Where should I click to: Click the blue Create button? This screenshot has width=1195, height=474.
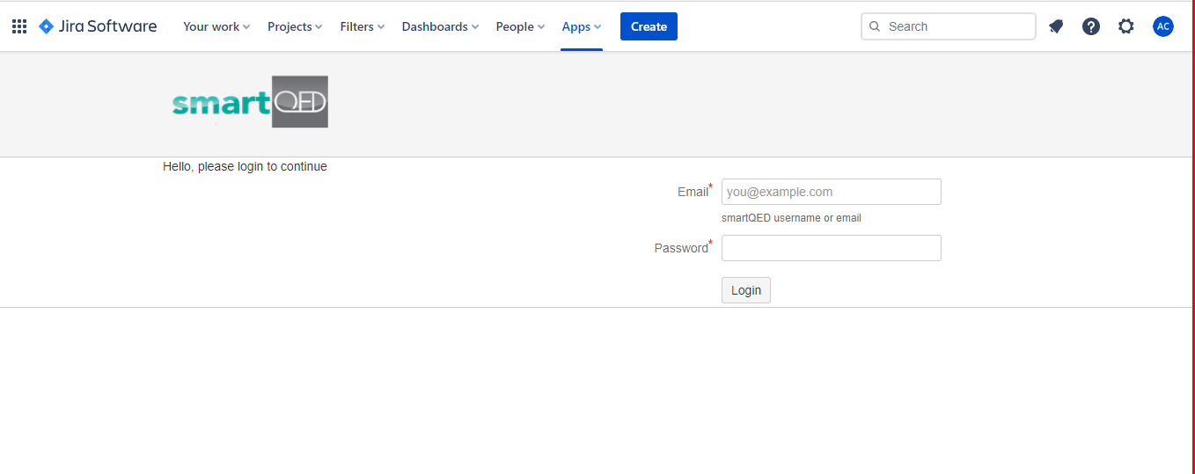click(x=649, y=26)
